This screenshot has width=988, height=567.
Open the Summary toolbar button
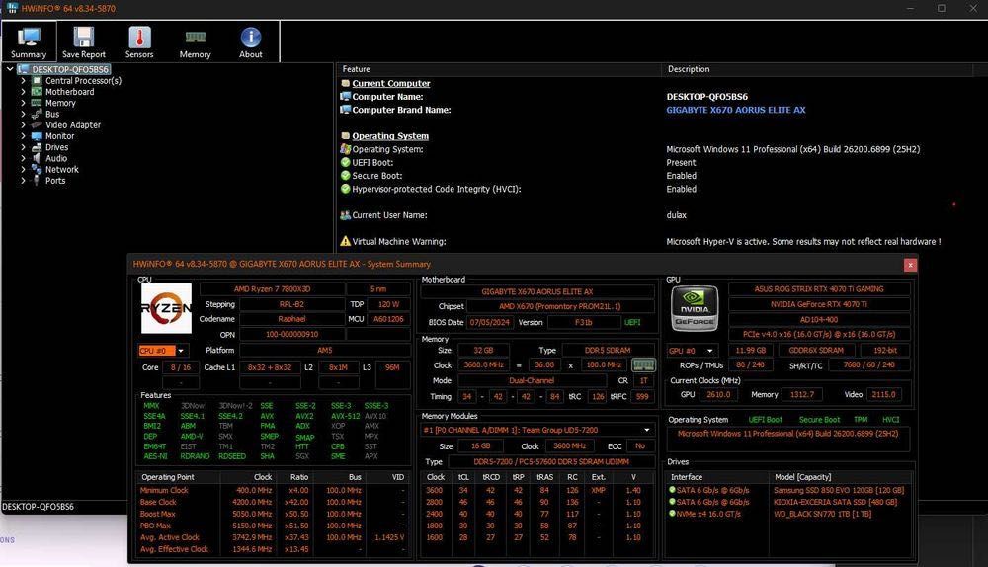[29, 41]
